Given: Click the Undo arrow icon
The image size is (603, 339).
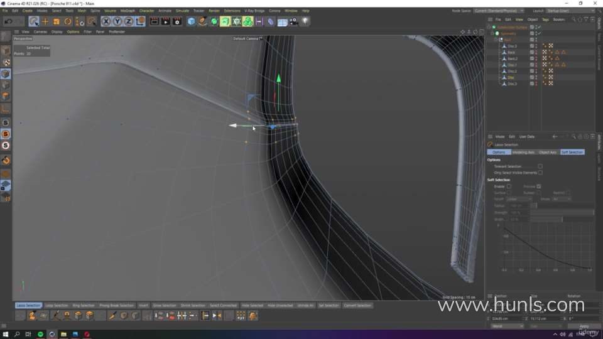Looking at the screenshot, I should click(x=8, y=21).
